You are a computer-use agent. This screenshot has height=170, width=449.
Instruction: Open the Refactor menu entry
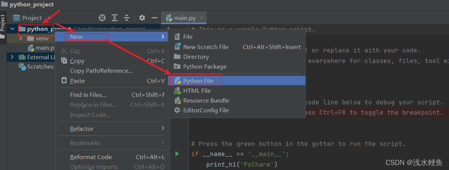click(112, 129)
